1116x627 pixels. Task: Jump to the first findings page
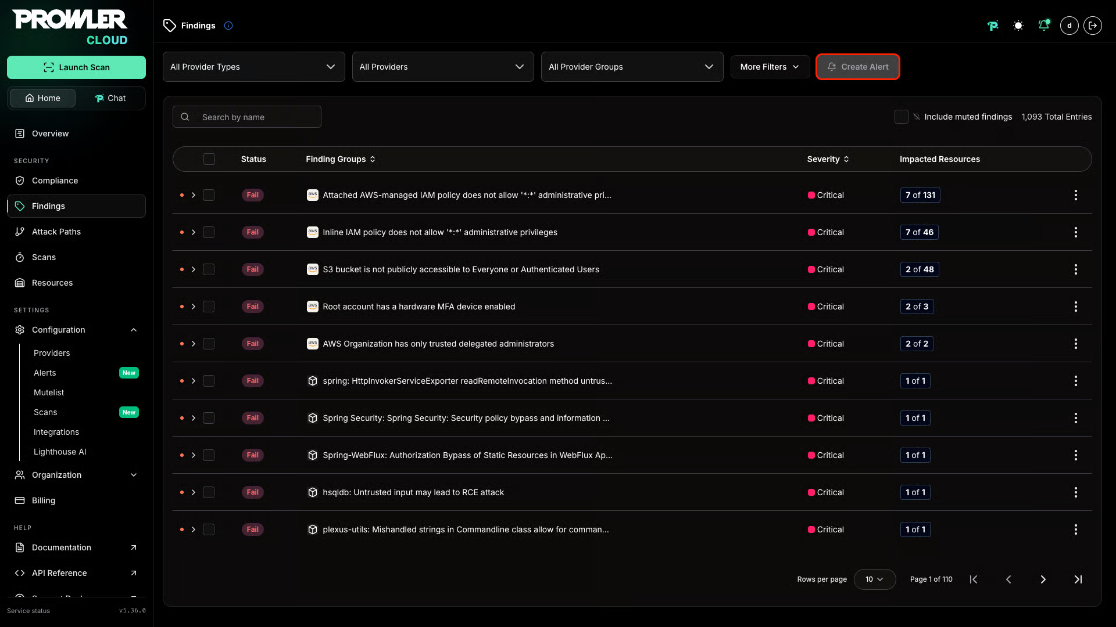(x=974, y=579)
